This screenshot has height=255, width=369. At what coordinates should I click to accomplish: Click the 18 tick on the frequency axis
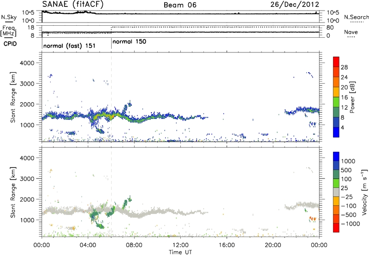[31, 28]
